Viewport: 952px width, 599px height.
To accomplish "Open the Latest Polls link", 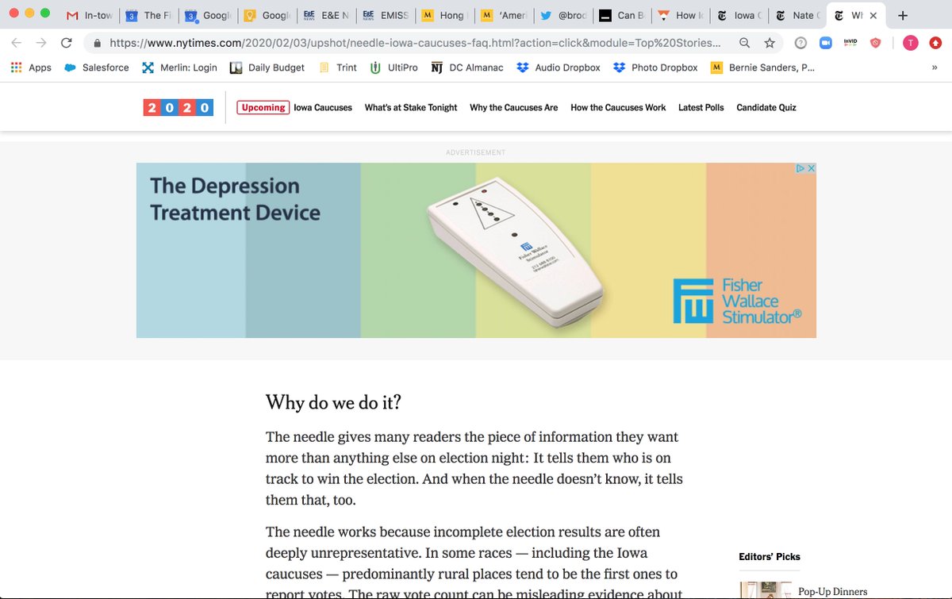I will pos(701,108).
